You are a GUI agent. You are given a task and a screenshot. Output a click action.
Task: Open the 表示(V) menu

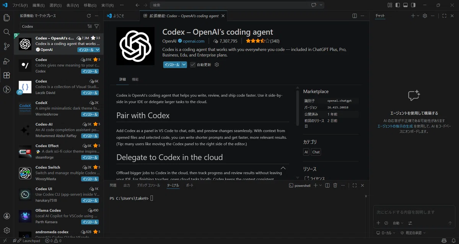point(73,5)
